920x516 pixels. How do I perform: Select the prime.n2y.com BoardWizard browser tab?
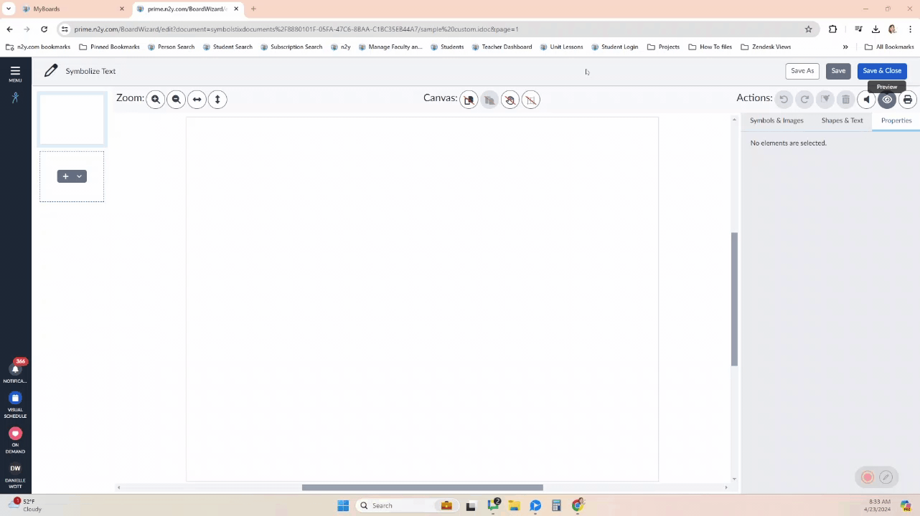pos(187,9)
